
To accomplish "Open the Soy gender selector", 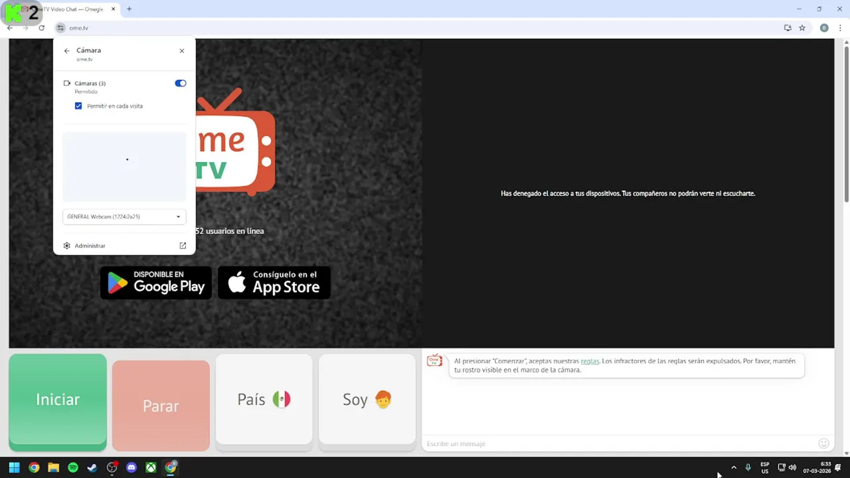I will [x=367, y=399].
